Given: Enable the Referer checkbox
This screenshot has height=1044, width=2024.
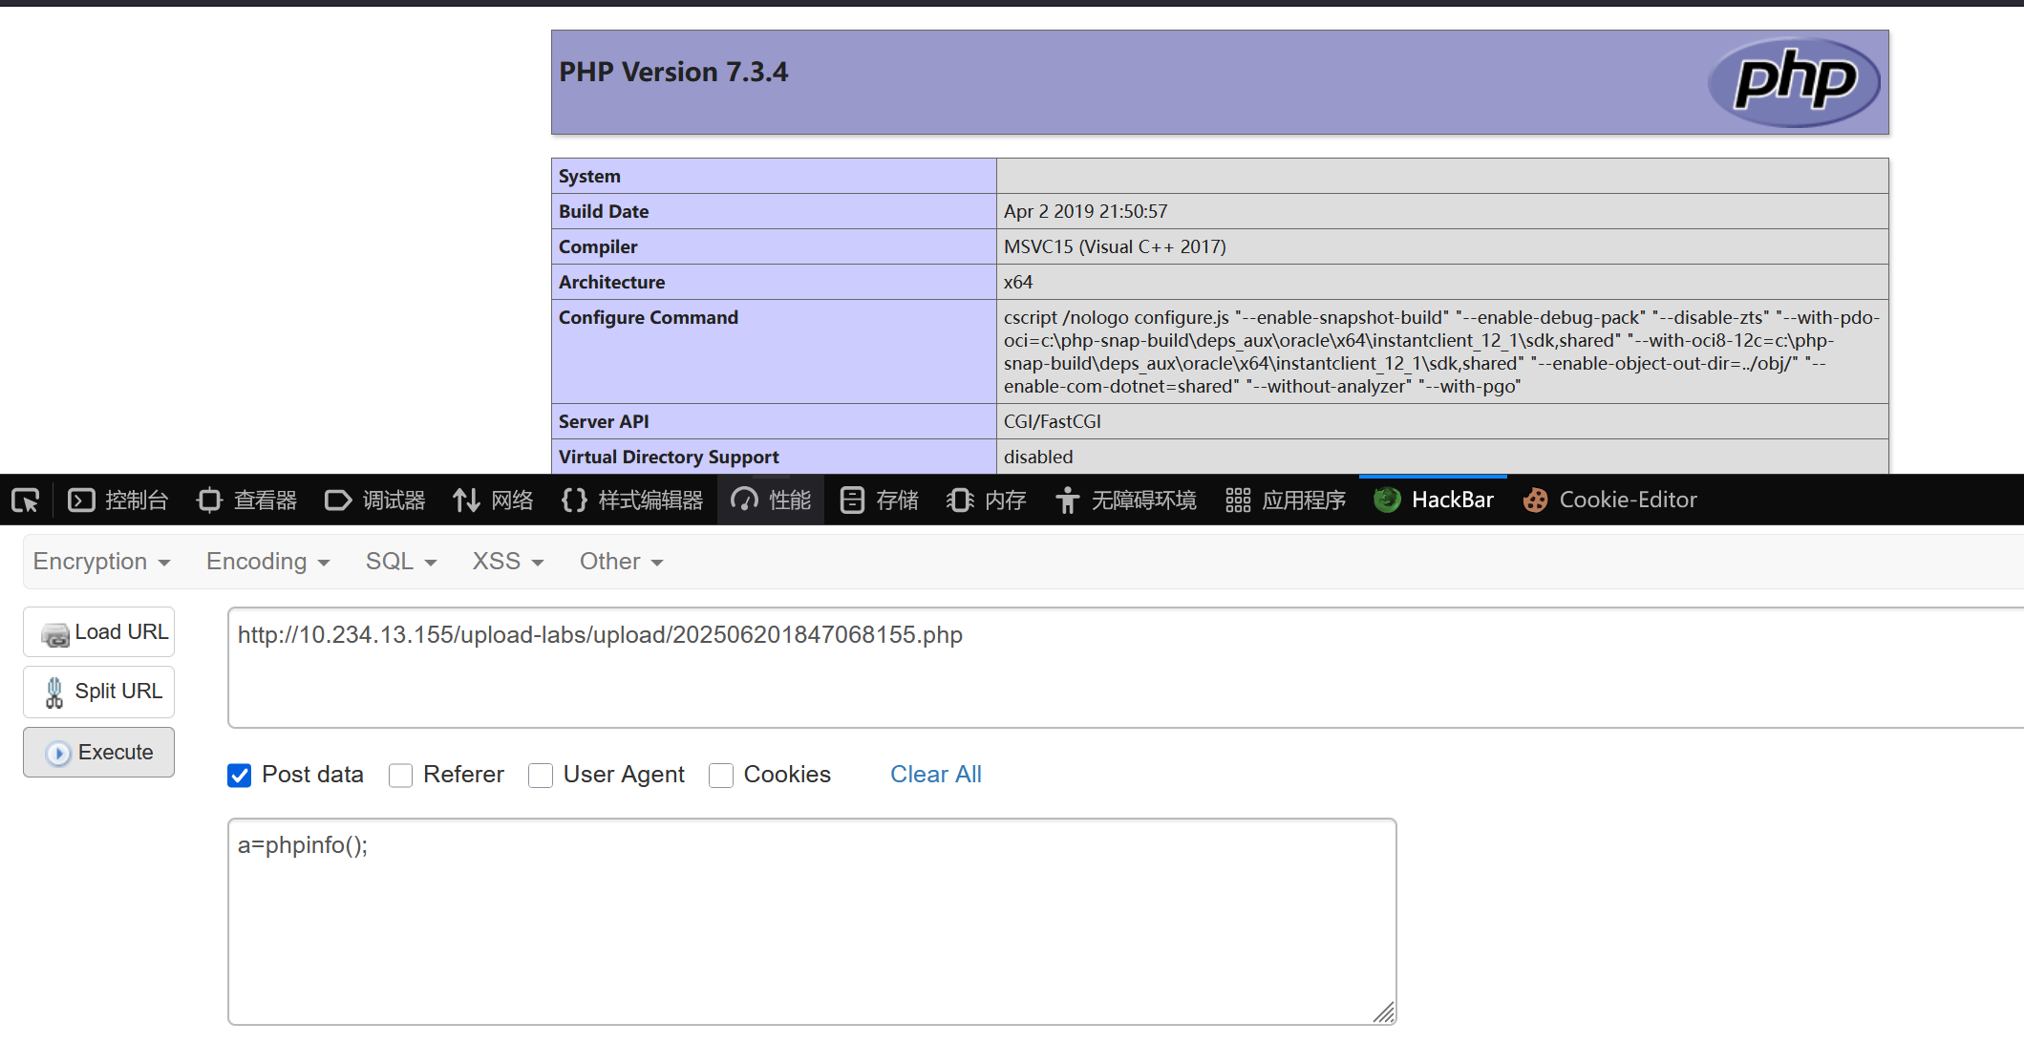Looking at the screenshot, I should pyautogui.click(x=401, y=776).
